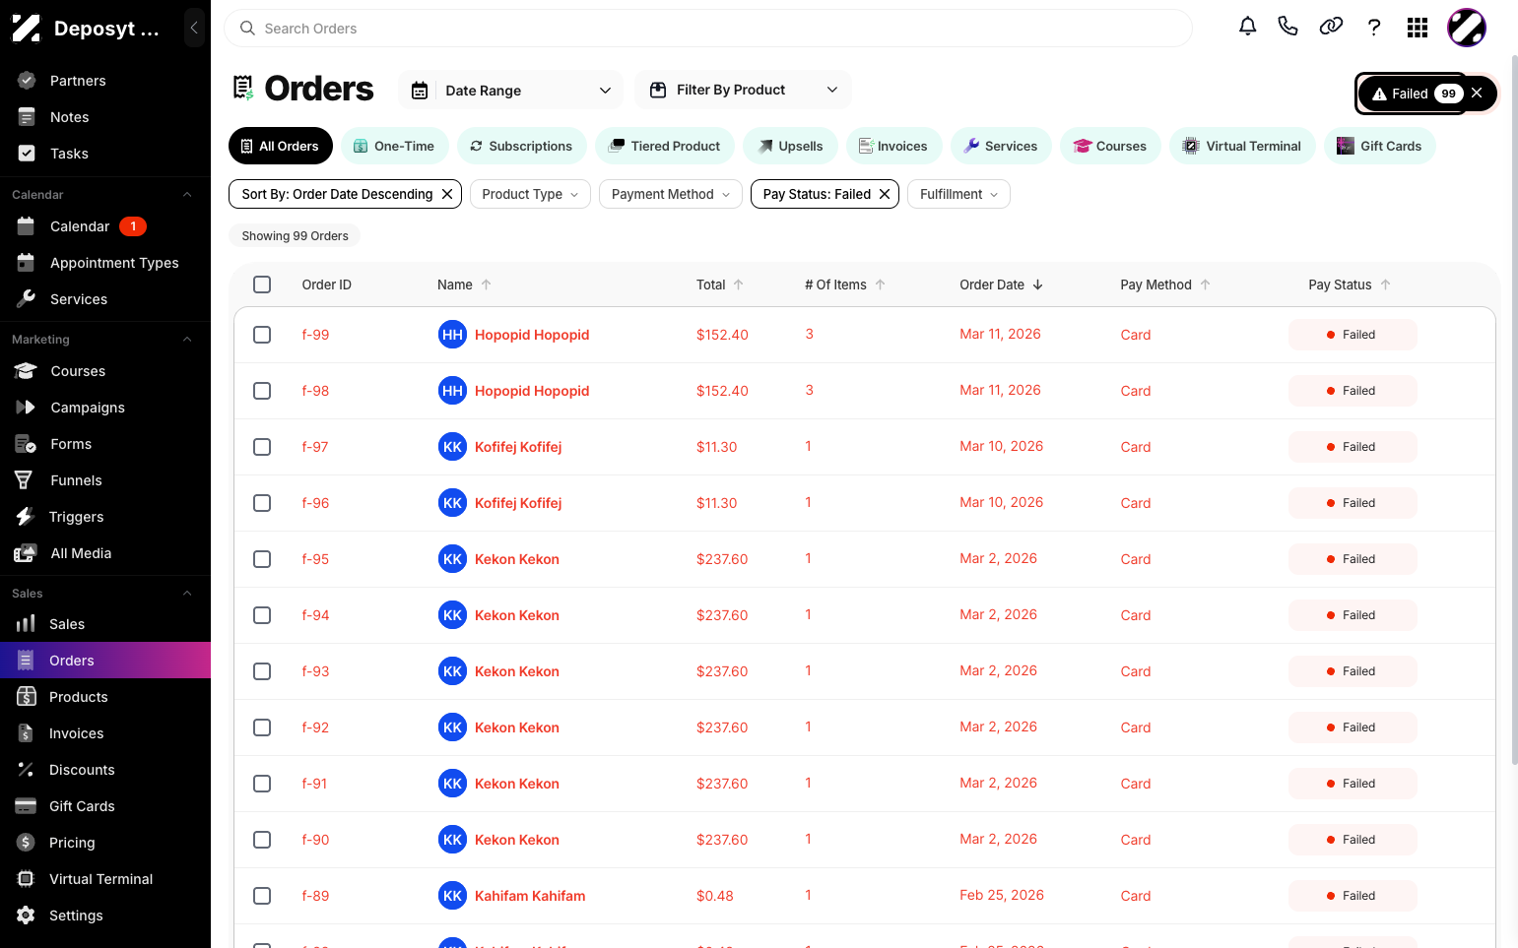Open the notifications bell
The height and width of the screenshot is (948, 1518).
click(x=1247, y=27)
